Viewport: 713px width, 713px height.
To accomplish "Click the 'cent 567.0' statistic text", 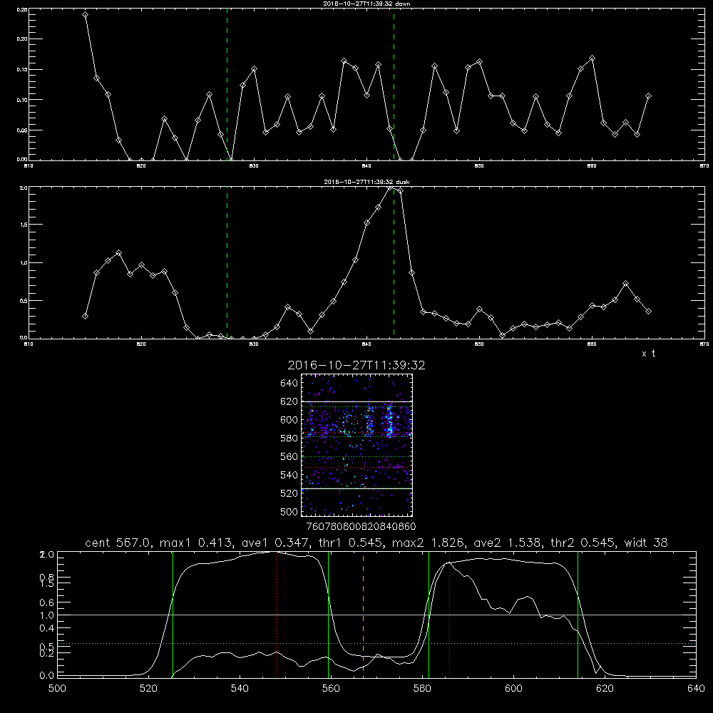I will click(x=118, y=543).
